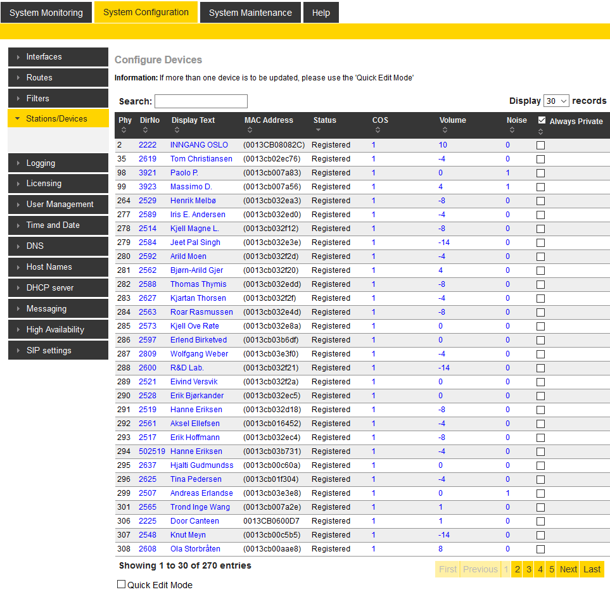This screenshot has width=610, height=592.
Task: Sort table by Phy column sort arrows
Action: [124, 130]
